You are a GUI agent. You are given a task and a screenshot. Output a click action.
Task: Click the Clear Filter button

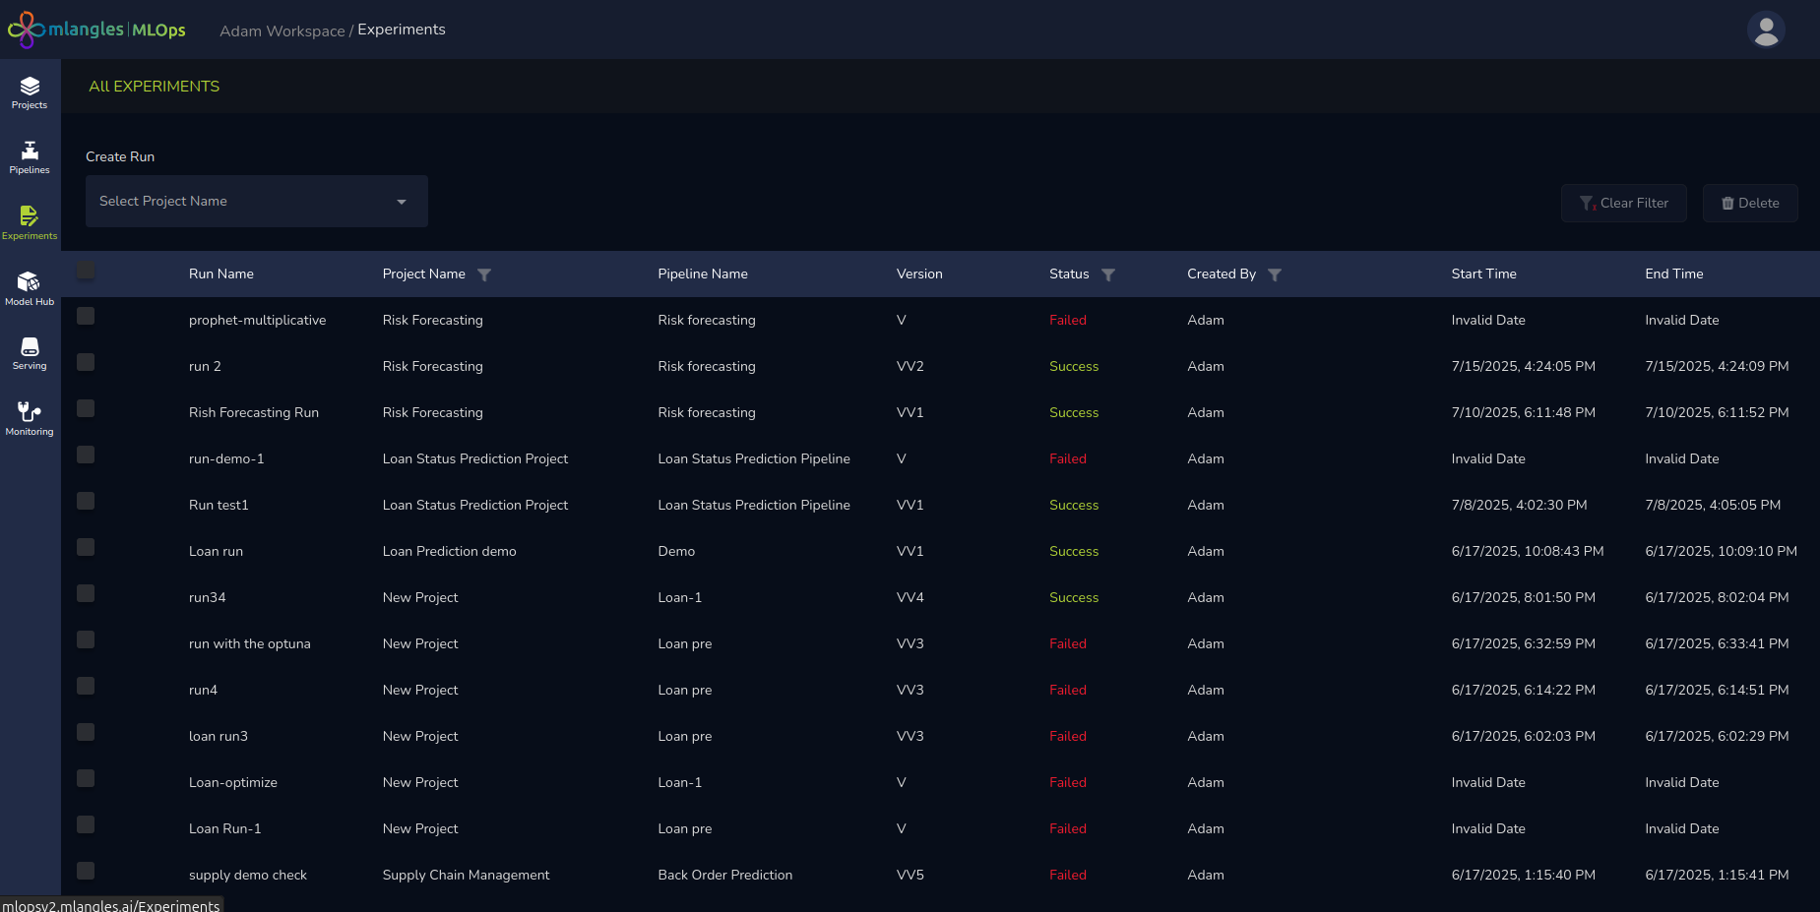coord(1623,204)
